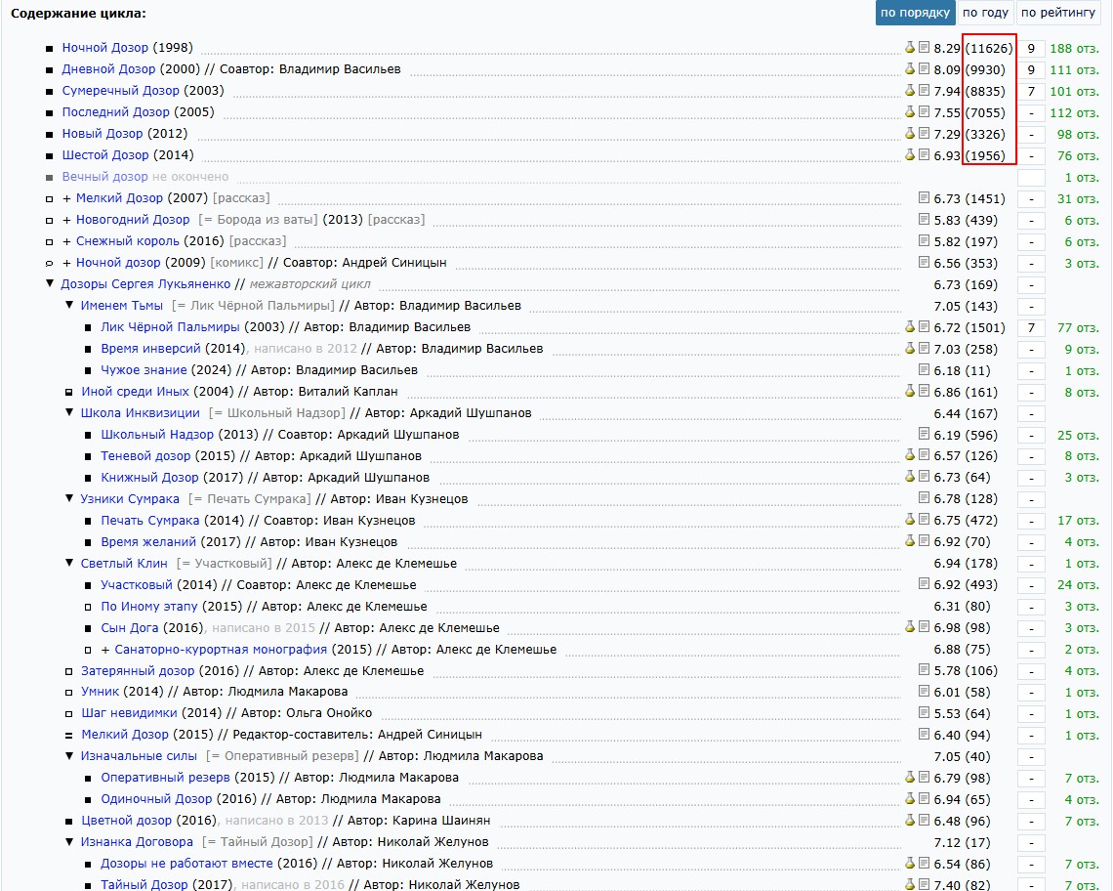Click my rating cell for Лик Чёрной Пальмиры
The height and width of the screenshot is (891, 1113).
pos(1031,327)
